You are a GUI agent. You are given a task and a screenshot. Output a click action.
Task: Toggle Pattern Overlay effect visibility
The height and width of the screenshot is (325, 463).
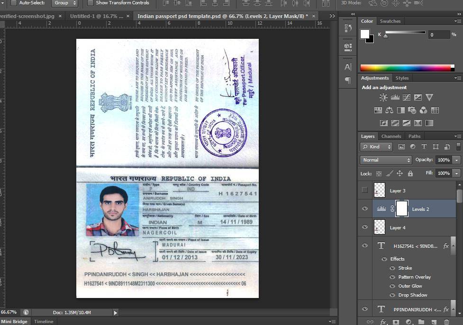pos(392,277)
